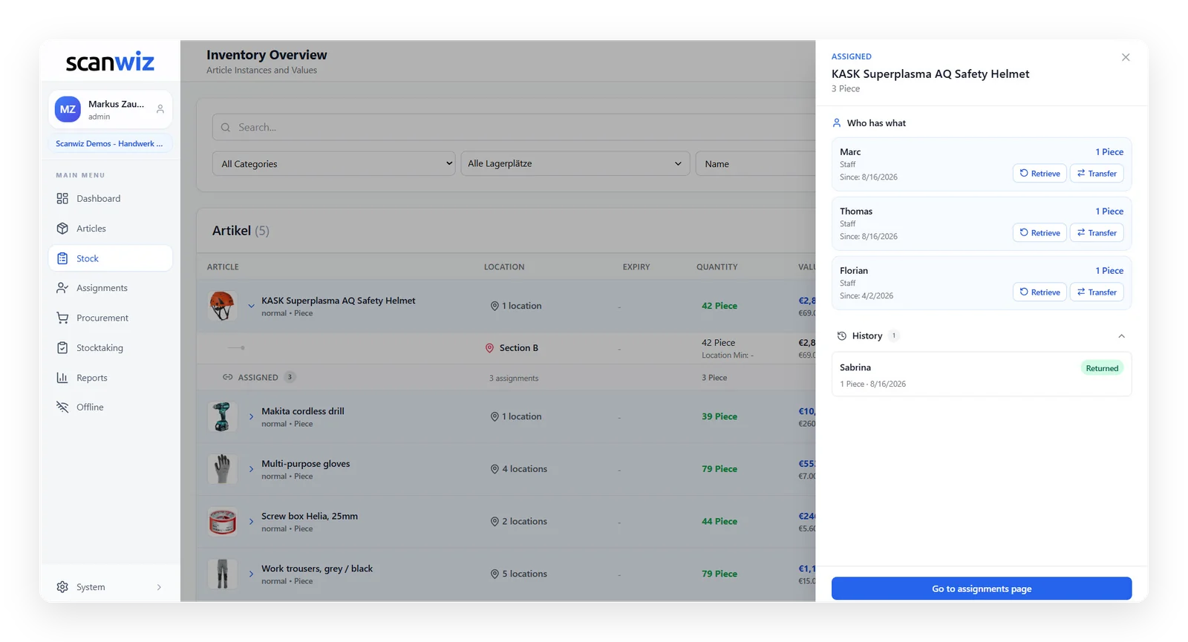Click the Who has what person icon
The image size is (1188, 642).
point(837,123)
